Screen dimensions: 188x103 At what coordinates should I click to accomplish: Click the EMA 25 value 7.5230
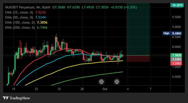(x=40, y=12)
